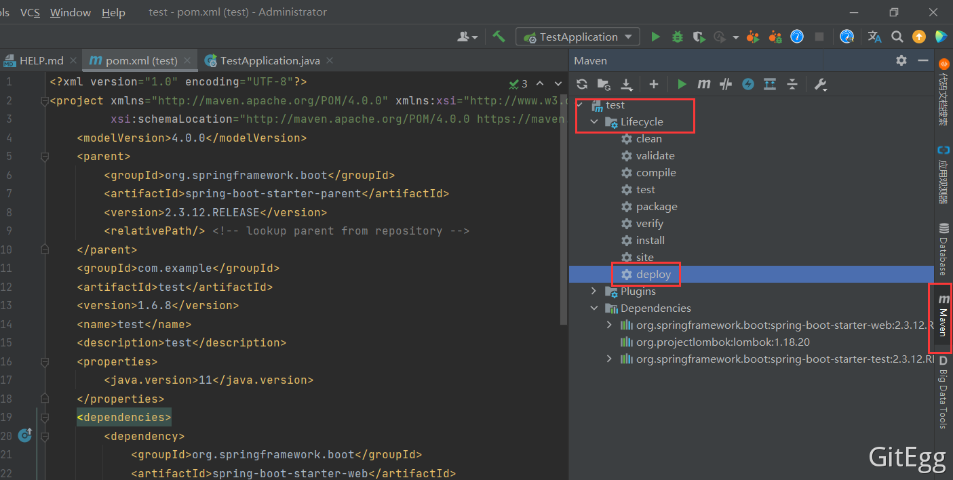Click the blue gauge icon left of Translate
Viewport: 953px width, 480px height.
tap(847, 37)
